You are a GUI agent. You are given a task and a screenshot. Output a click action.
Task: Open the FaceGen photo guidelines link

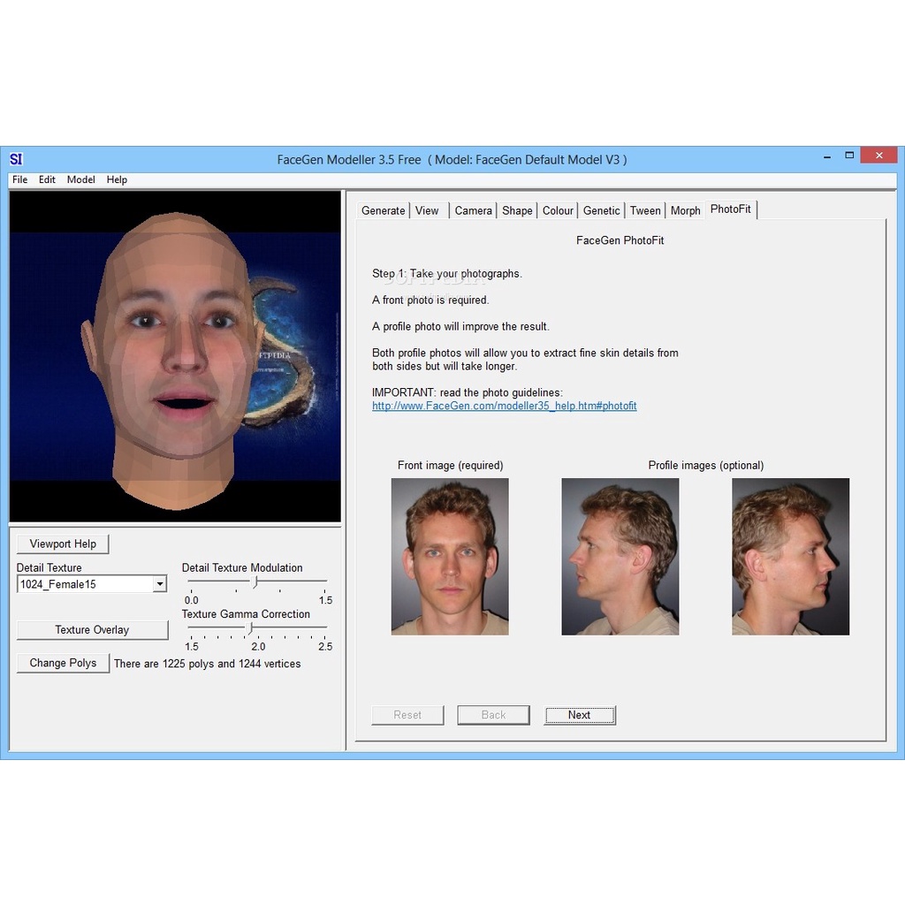pos(504,407)
